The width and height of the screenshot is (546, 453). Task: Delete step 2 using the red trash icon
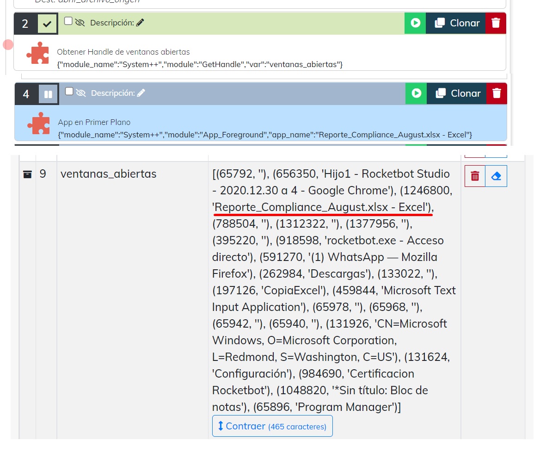(495, 23)
